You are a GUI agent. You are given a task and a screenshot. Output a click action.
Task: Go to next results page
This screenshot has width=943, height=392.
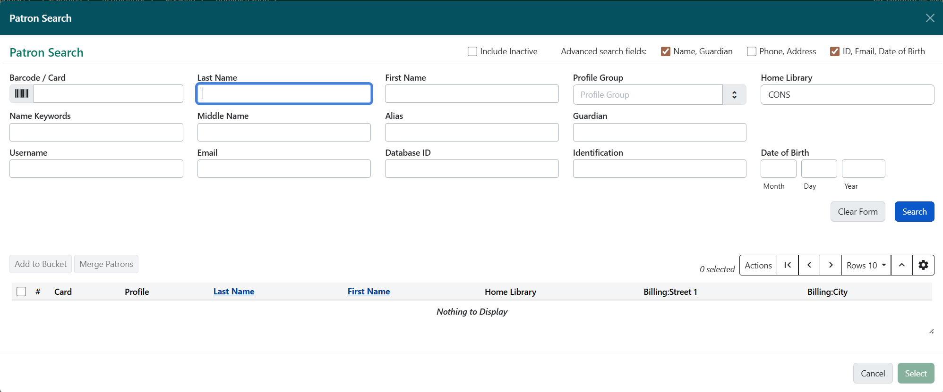pos(831,265)
